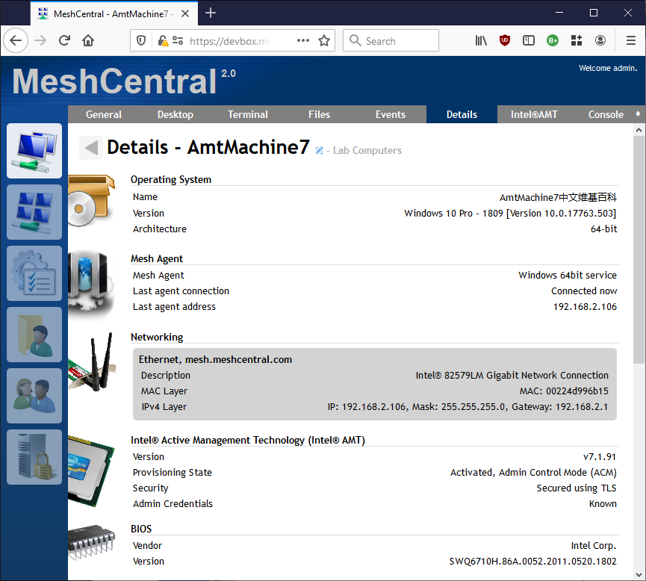Click the Lab Computers group link
646x581 pixels.
(367, 150)
